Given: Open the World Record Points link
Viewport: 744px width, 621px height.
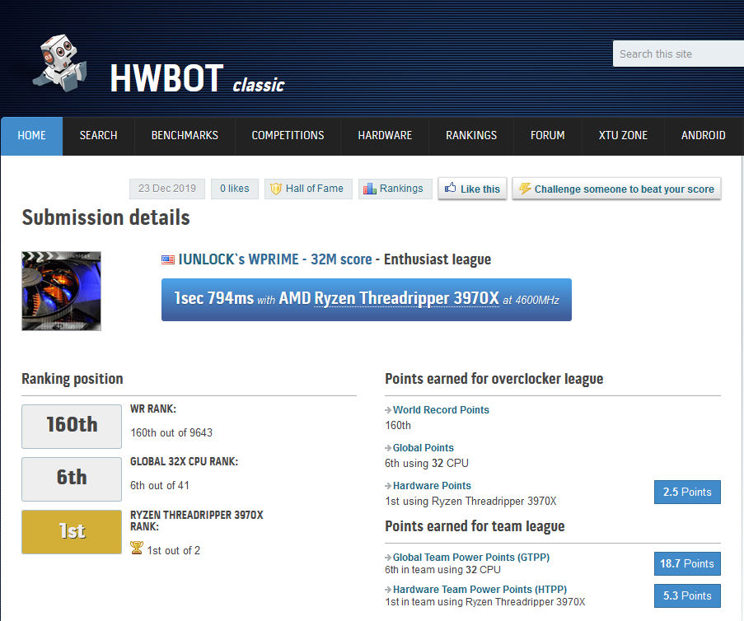Looking at the screenshot, I should point(441,410).
